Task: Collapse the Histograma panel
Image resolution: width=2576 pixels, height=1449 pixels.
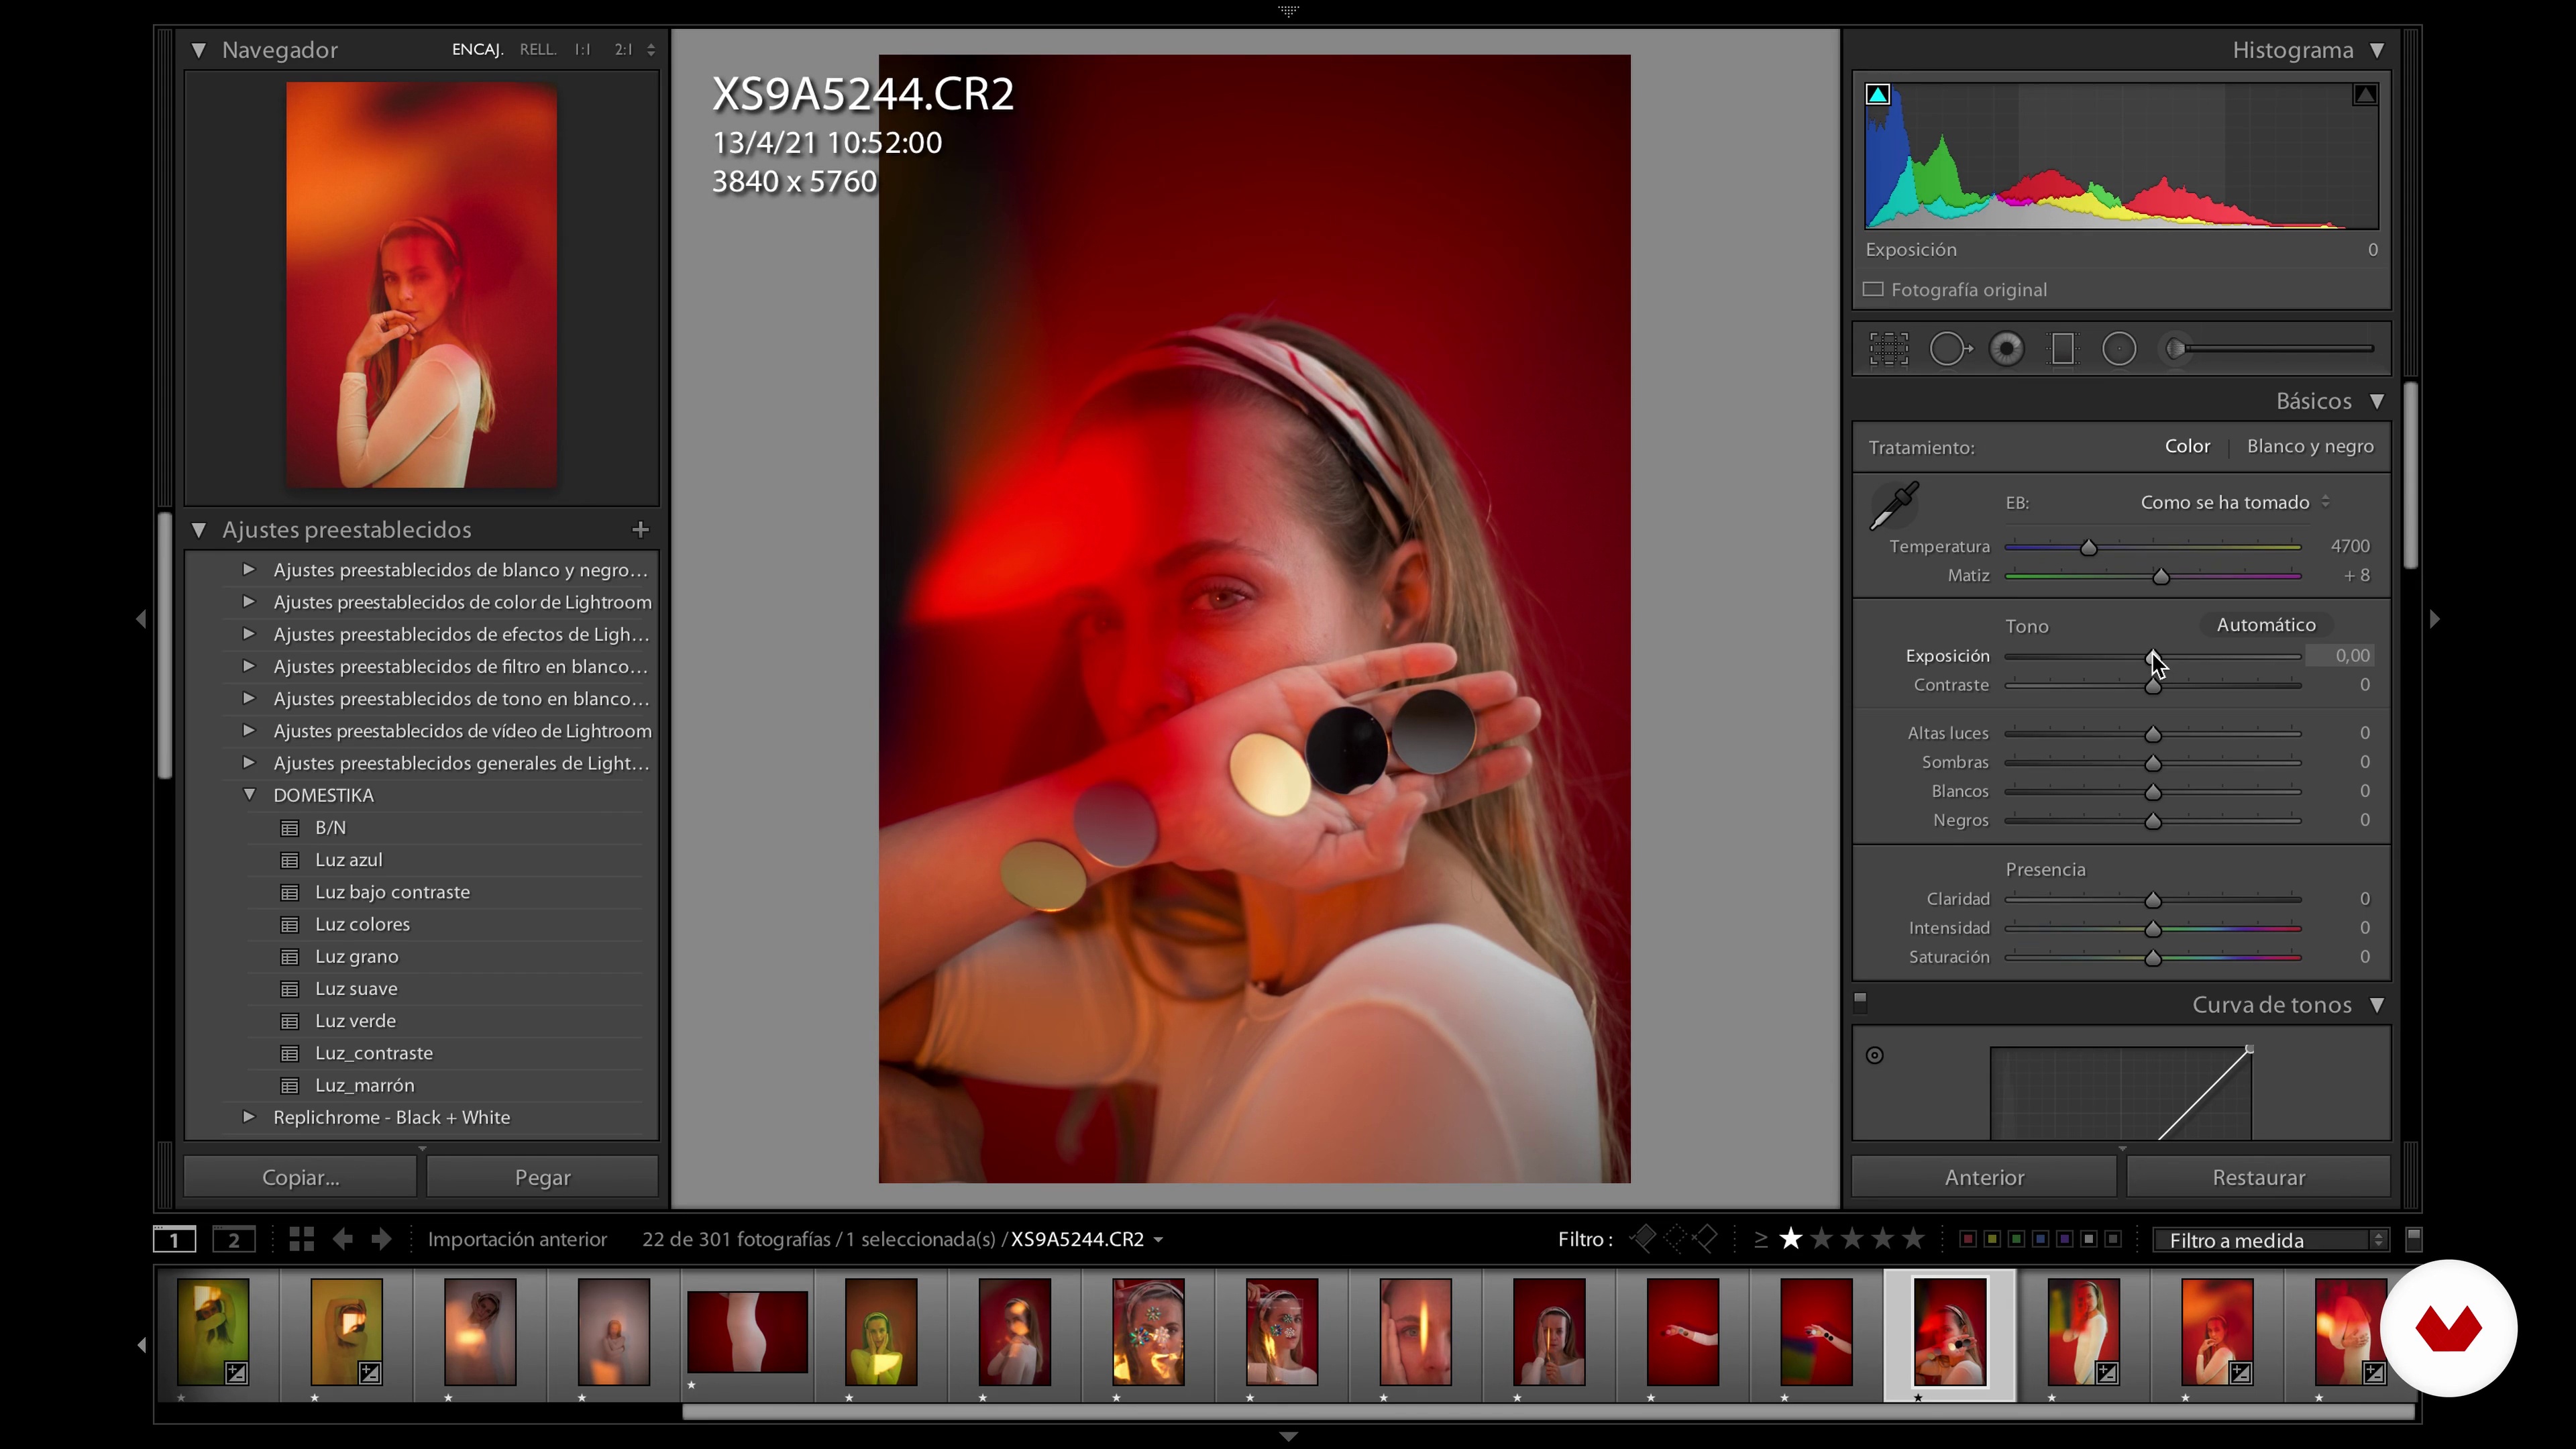Action: [x=2377, y=50]
